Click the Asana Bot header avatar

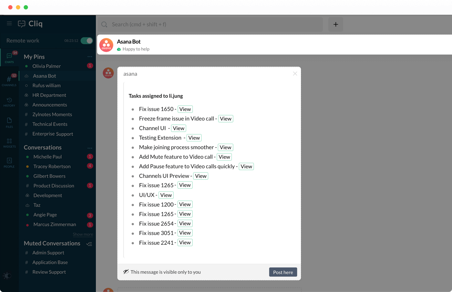click(x=106, y=45)
